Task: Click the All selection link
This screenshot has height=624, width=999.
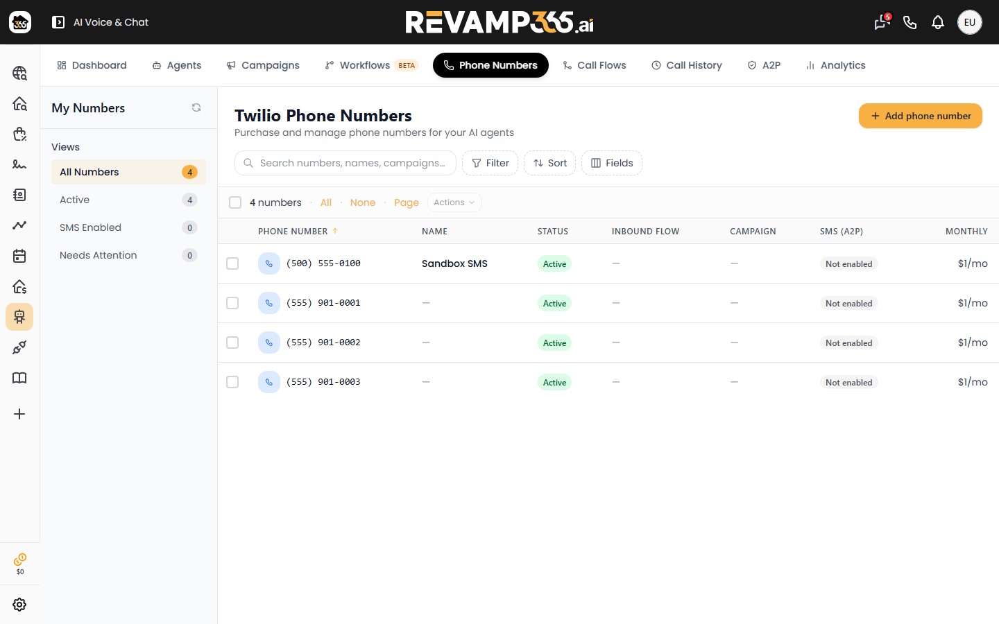Action: (326, 202)
